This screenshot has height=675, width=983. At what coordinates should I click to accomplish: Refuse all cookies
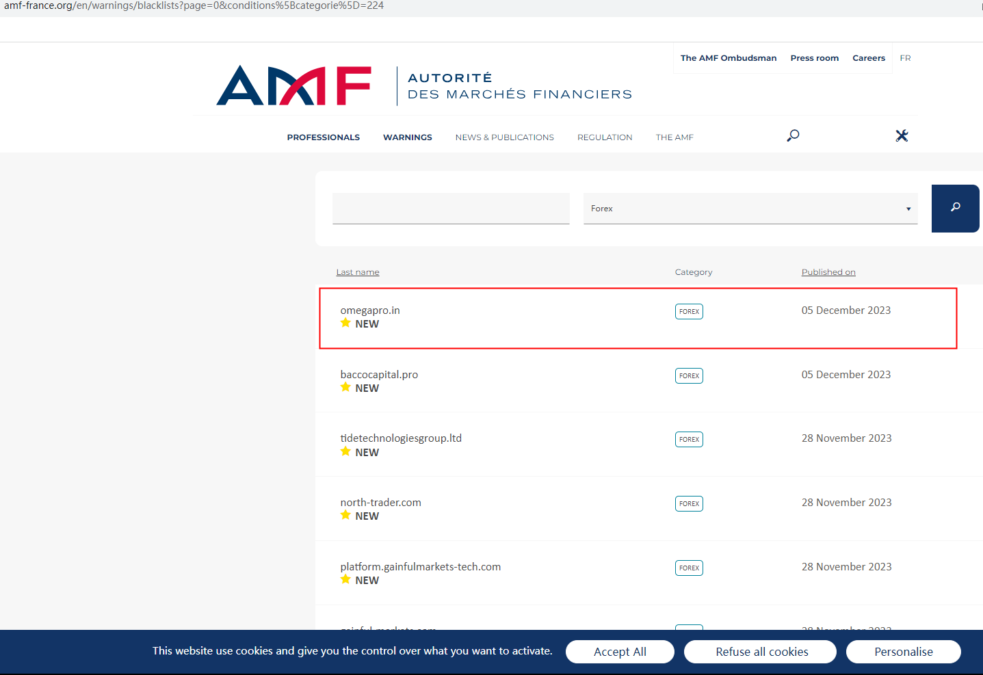coord(760,652)
